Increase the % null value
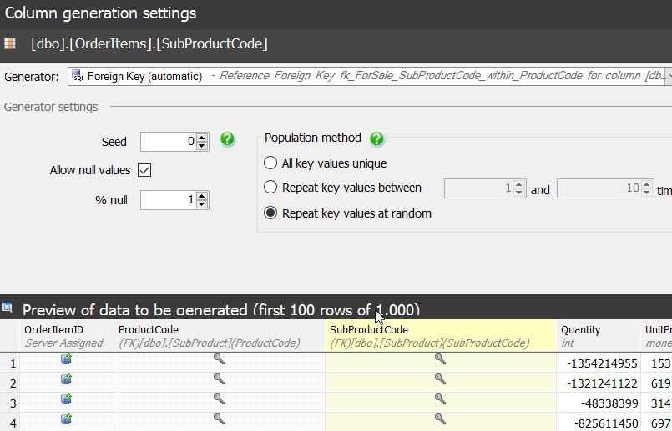Image resolution: width=672 pixels, height=431 pixels. (x=202, y=196)
